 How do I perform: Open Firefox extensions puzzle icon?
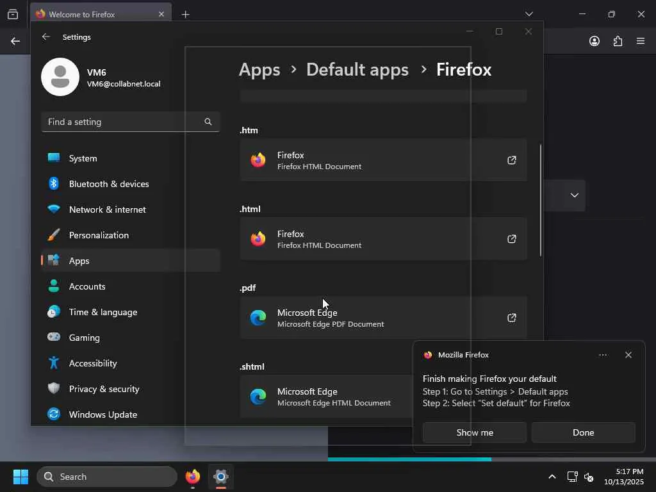tap(618, 41)
